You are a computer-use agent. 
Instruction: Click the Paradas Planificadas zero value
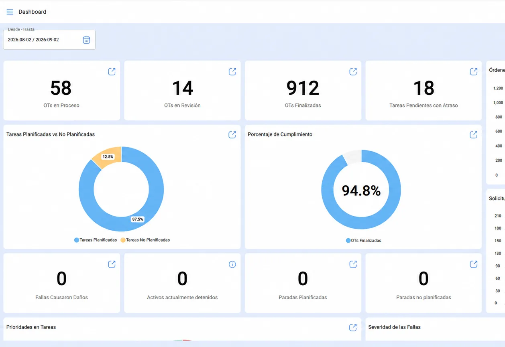[x=303, y=278]
